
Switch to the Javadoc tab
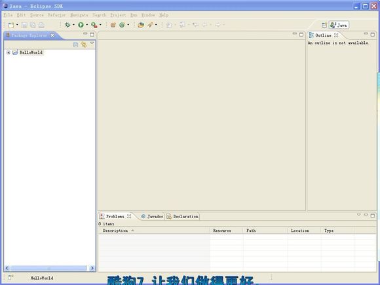pos(152,216)
